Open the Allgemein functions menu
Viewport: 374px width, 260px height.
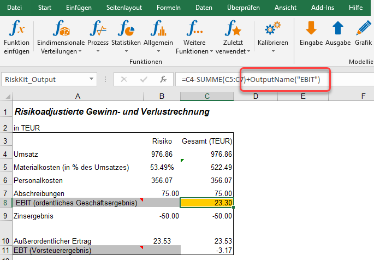pyautogui.click(x=158, y=38)
